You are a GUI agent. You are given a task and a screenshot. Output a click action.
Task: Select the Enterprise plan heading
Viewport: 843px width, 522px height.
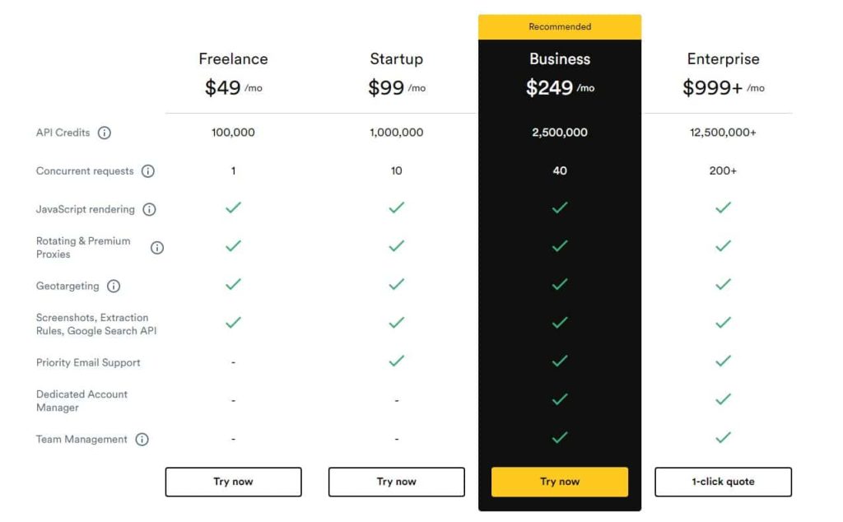[723, 58]
